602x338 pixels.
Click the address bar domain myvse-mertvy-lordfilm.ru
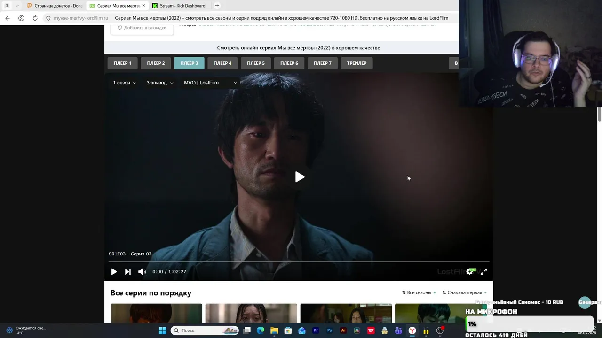coord(81,18)
